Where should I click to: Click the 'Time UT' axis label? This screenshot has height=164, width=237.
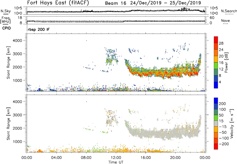point(116,162)
